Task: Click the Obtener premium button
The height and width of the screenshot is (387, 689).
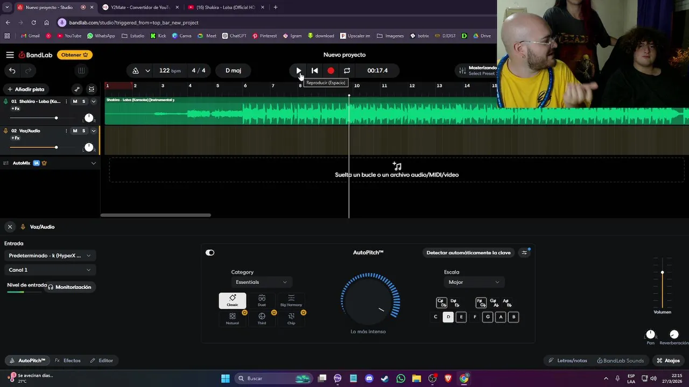Action: (x=75, y=55)
